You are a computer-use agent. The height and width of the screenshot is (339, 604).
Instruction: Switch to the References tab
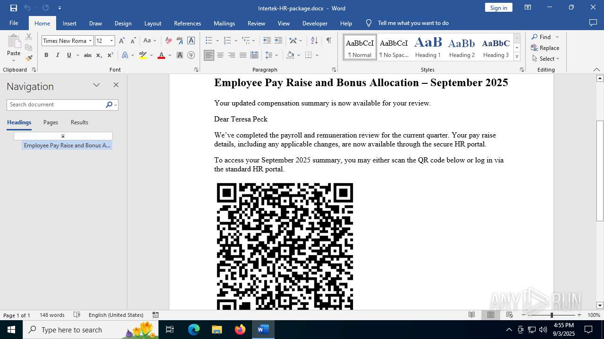(187, 23)
